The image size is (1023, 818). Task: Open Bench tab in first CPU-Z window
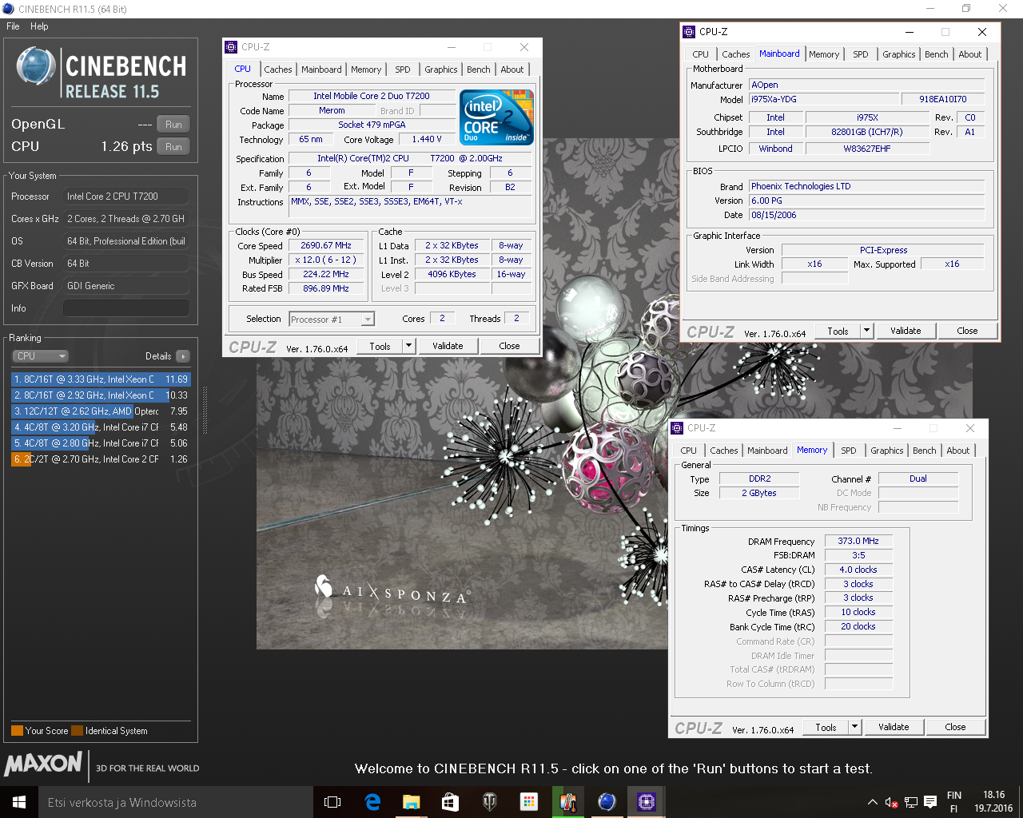[x=479, y=69]
